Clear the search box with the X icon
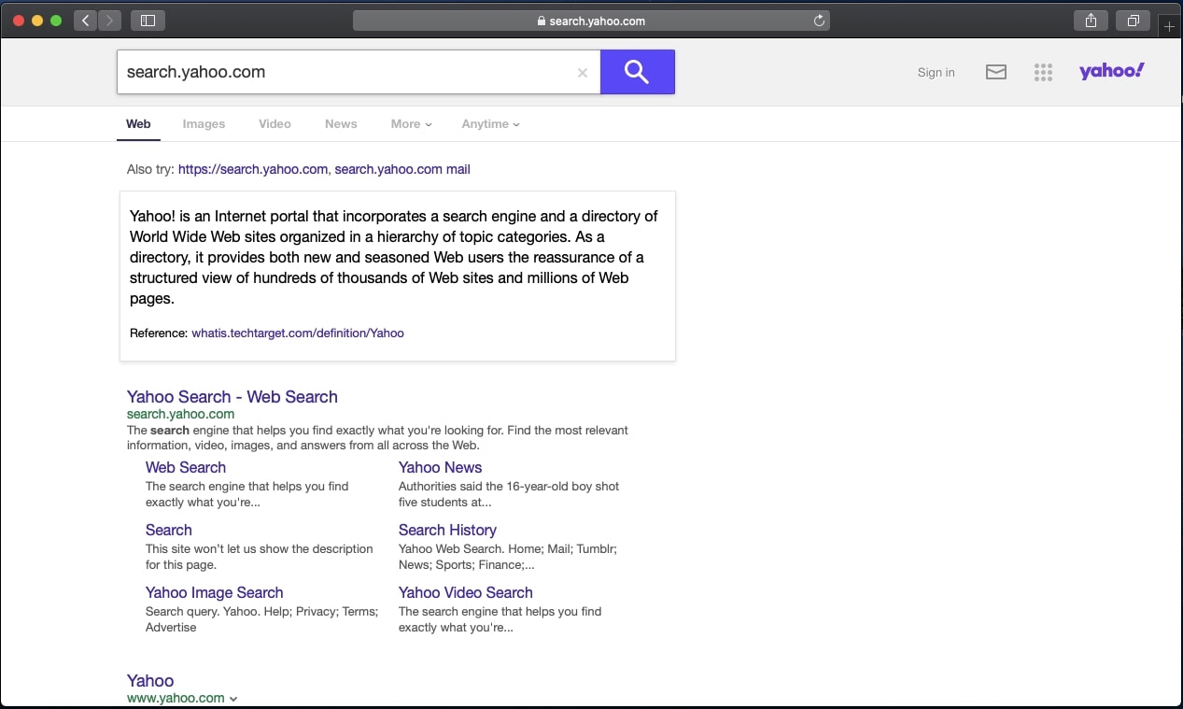 [x=583, y=73]
